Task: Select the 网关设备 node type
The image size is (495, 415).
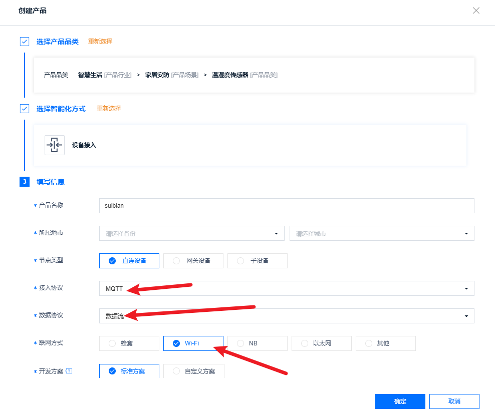Action: pyautogui.click(x=193, y=261)
